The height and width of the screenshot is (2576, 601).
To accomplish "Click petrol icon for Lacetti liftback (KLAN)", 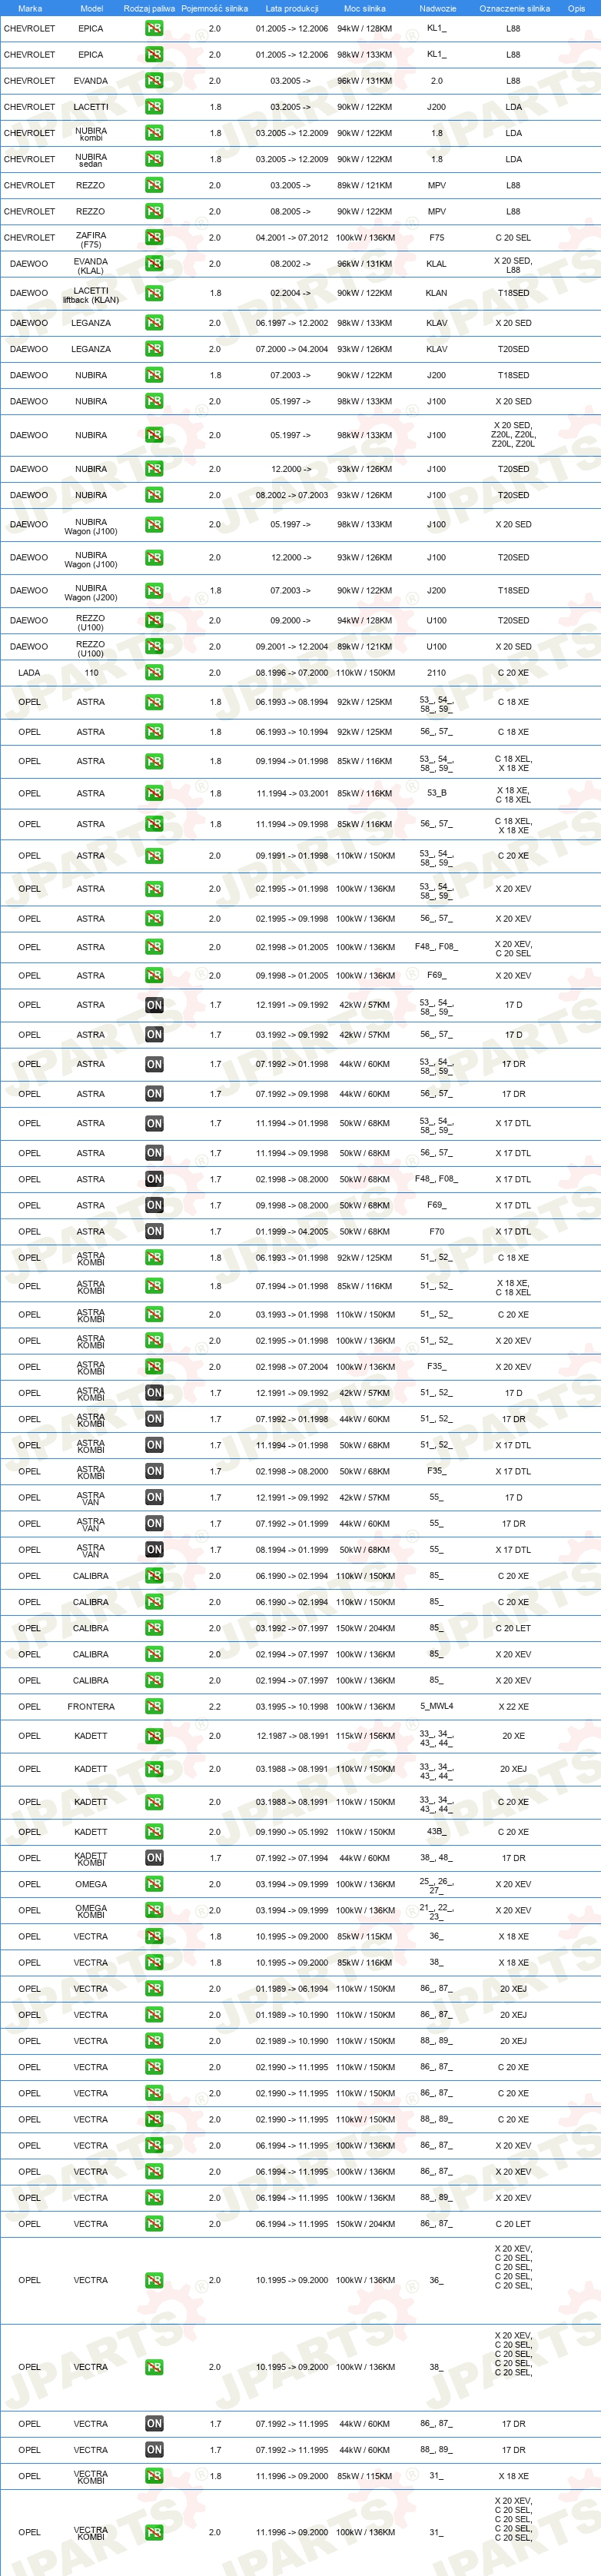I will tap(154, 294).
